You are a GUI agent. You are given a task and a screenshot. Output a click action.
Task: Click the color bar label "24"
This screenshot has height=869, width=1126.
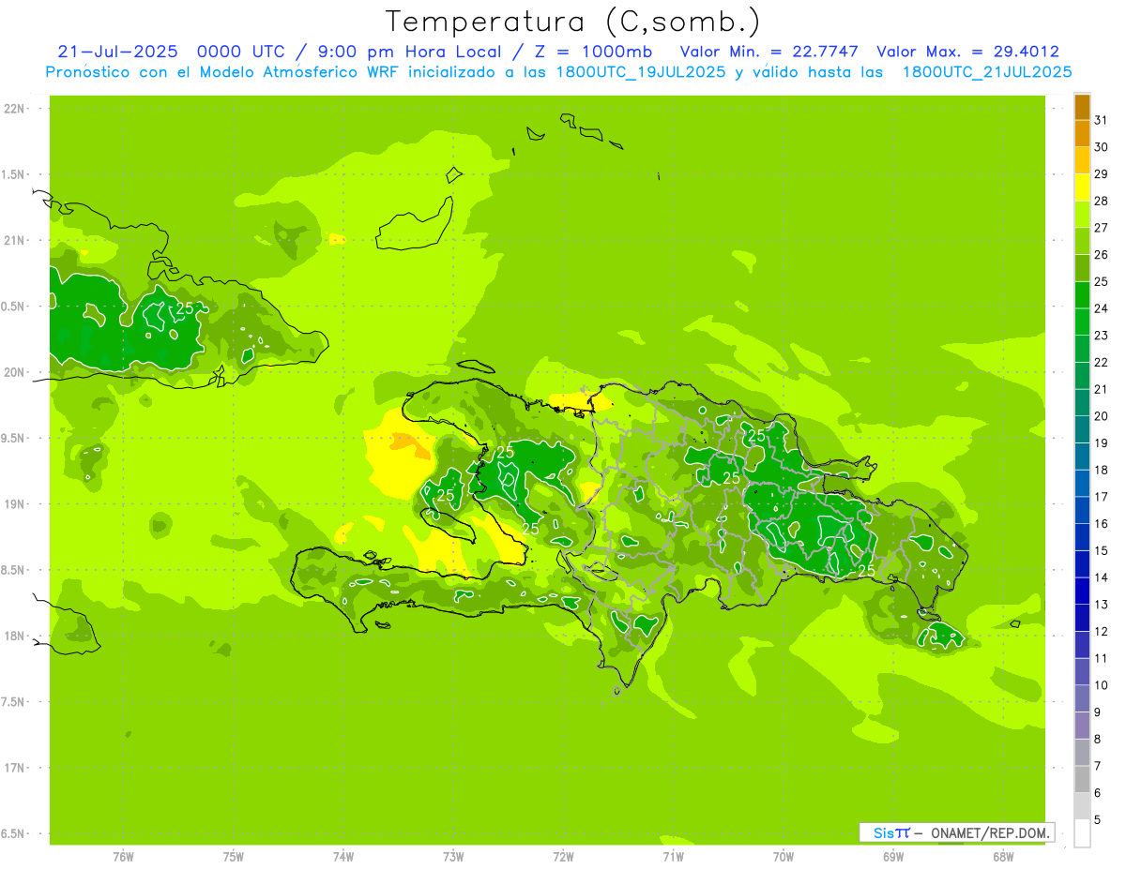click(1101, 308)
